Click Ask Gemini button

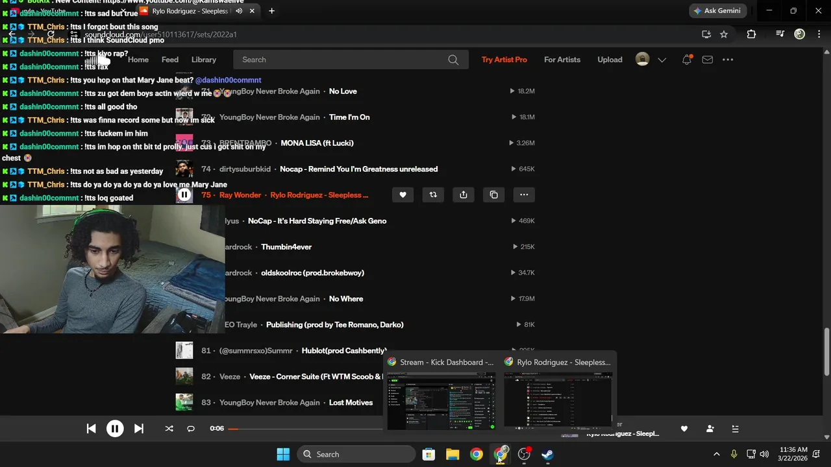(x=717, y=11)
